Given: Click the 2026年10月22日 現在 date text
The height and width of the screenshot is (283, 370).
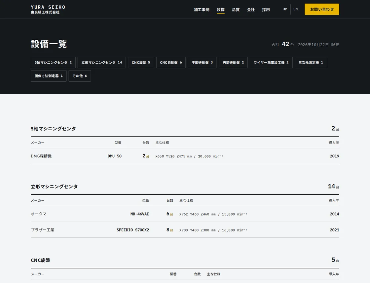Looking at the screenshot, I should [318, 45].
